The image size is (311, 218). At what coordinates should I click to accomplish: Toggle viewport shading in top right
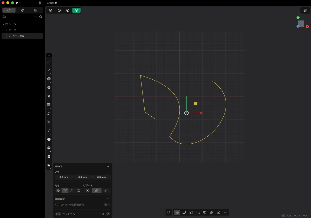coord(305,10)
